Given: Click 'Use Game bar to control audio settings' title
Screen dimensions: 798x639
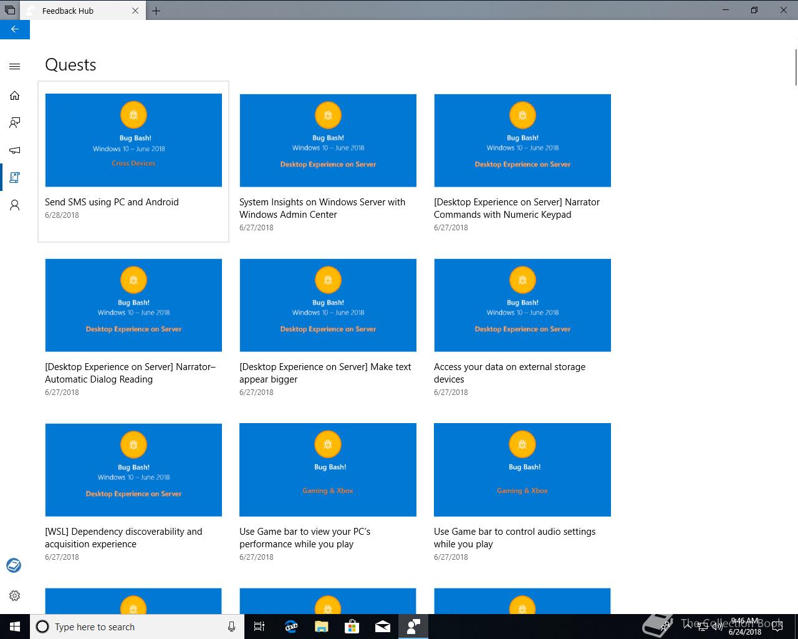Looking at the screenshot, I should pyautogui.click(x=515, y=538).
